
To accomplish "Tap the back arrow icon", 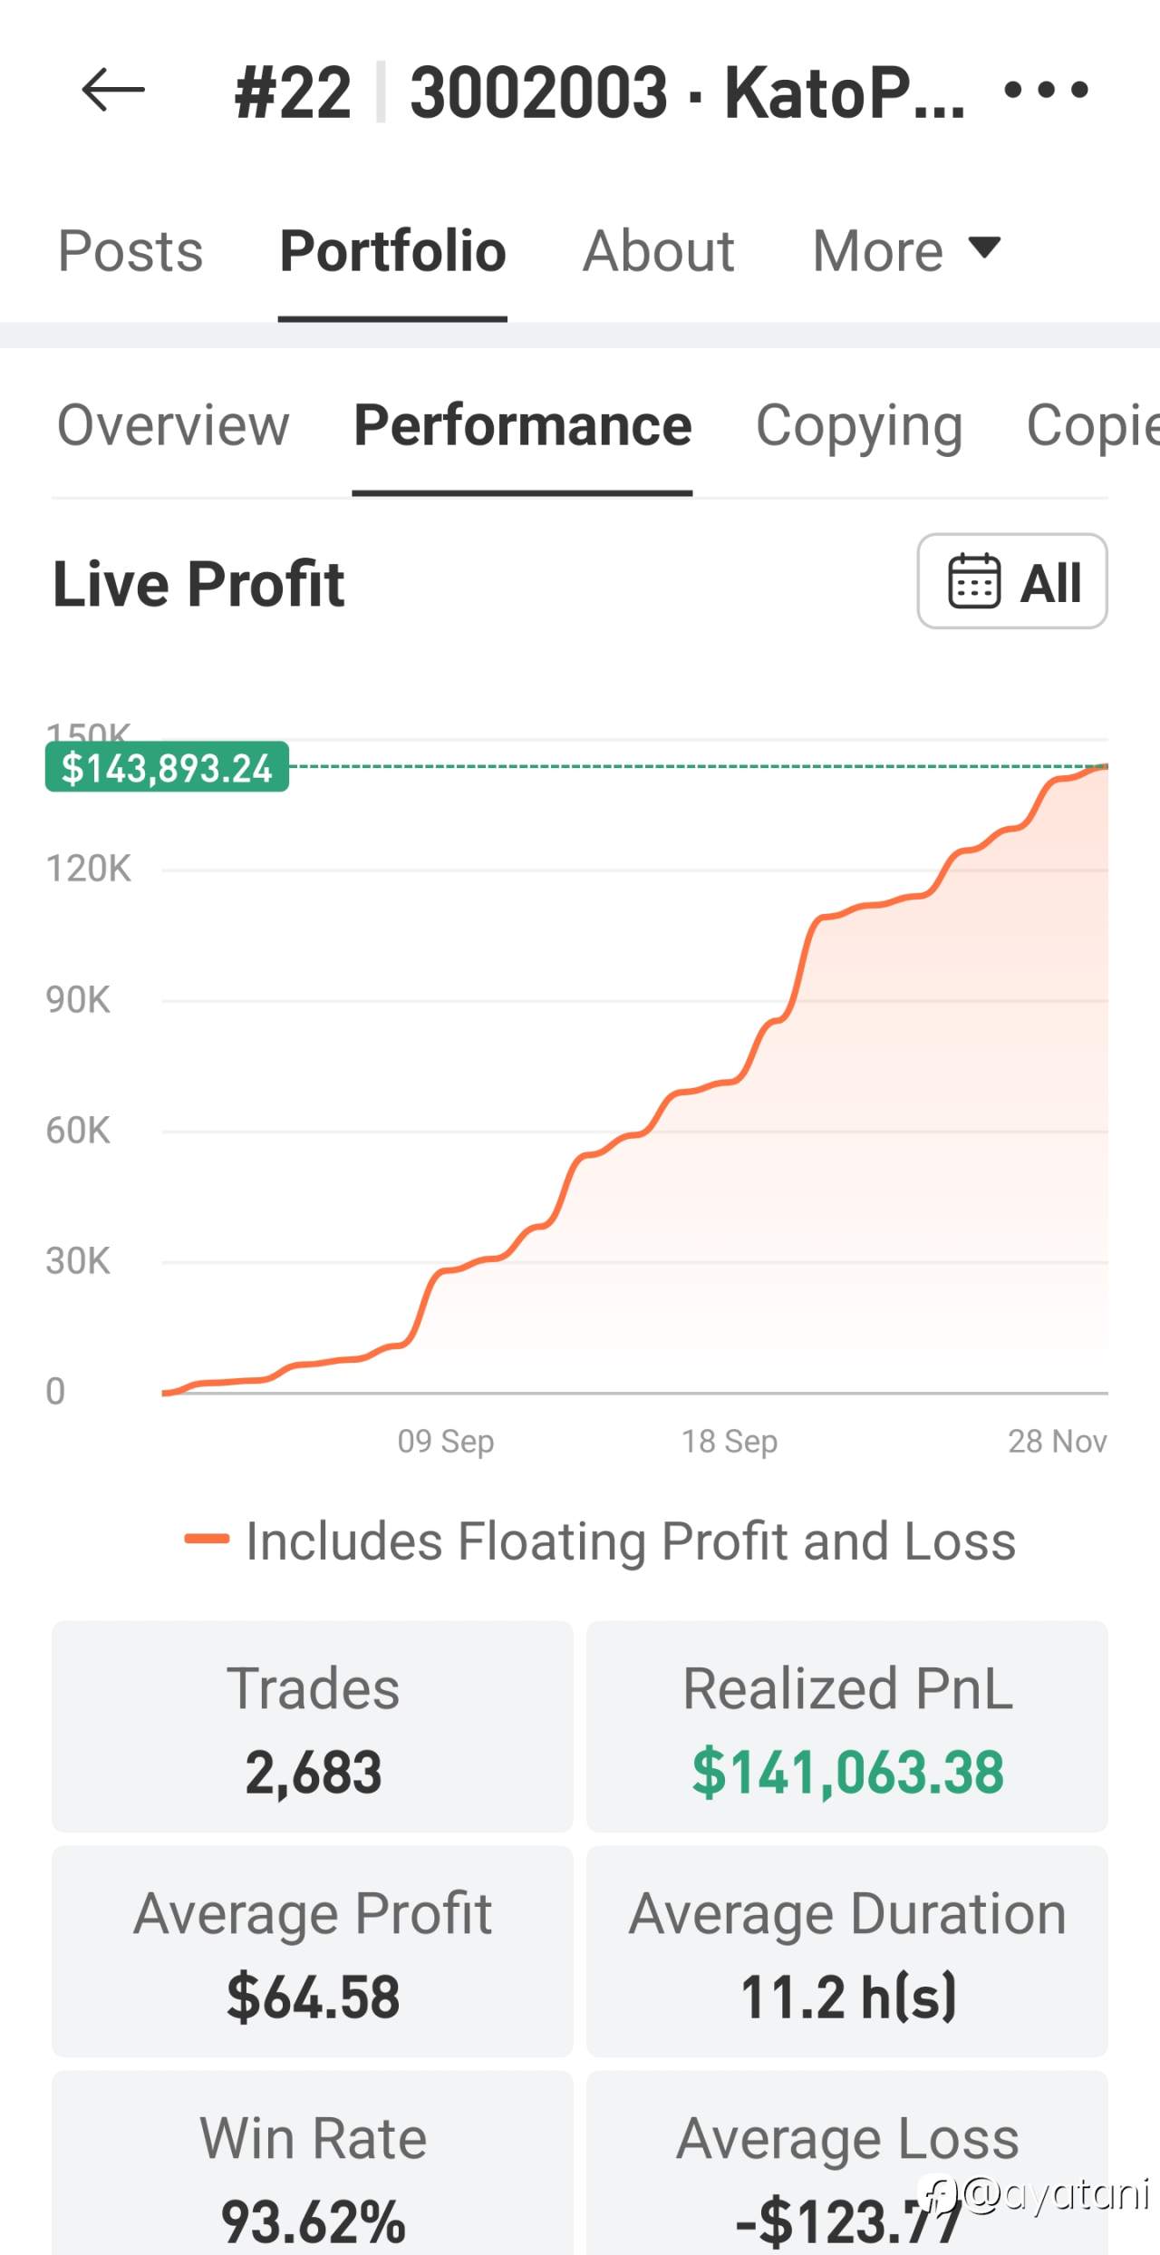I will pos(112,90).
